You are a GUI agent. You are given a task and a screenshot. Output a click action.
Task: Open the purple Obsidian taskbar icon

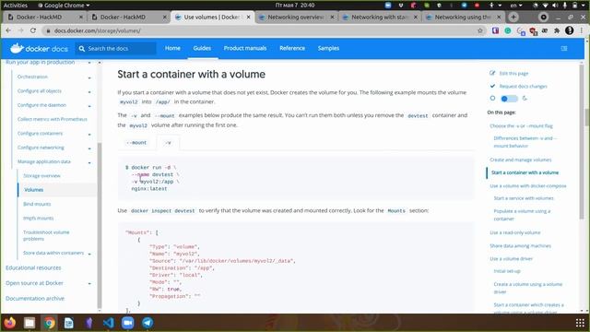coord(88,323)
